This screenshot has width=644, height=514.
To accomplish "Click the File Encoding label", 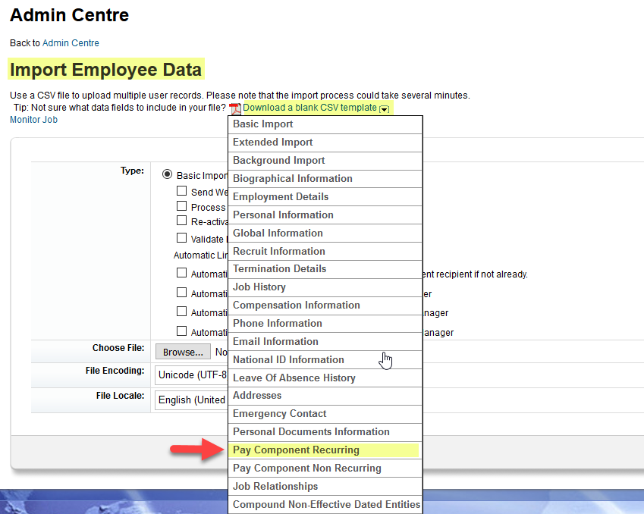I will tap(115, 371).
